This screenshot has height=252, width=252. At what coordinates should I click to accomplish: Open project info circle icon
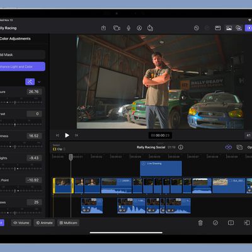coord(181,147)
